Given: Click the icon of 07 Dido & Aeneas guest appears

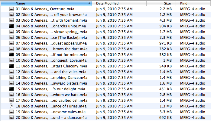Looking at the screenshot, I should tap(11, 43).
